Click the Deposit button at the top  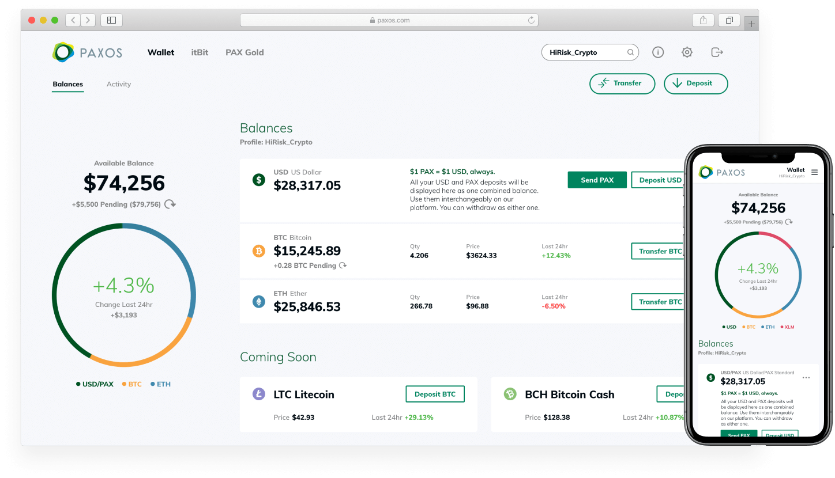tap(696, 84)
